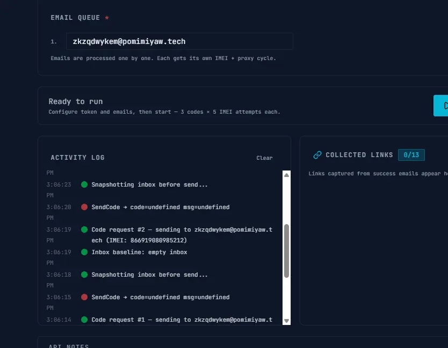Image resolution: width=448 pixels, height=348 pixels.
Task: Click green status dot for Inbox baseline entry
Action: click(84, 252)
